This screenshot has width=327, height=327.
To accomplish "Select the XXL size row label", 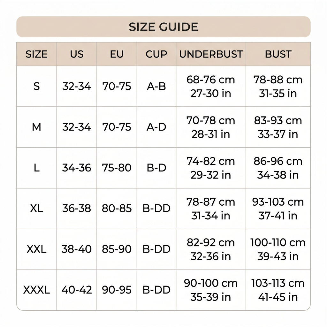I will pos(36,249).
